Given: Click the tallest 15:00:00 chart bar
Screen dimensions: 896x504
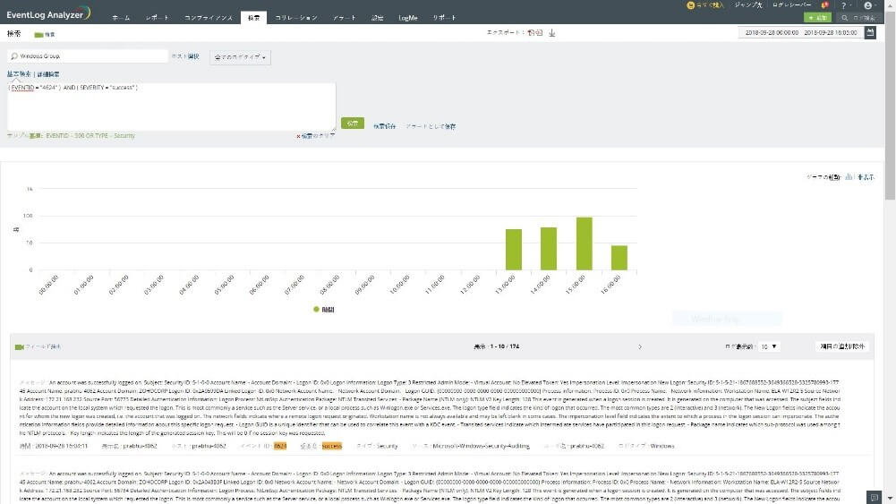Looking at the screenshot, I should coord(584,243).
